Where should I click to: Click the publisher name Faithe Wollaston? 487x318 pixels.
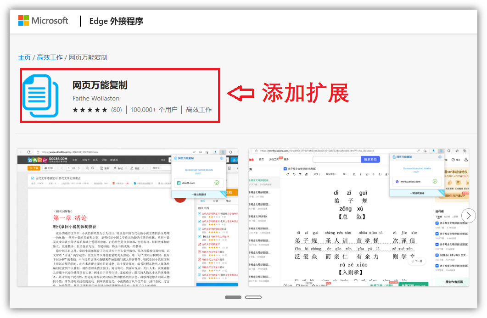pyautogui.click(x=96, y=99)
